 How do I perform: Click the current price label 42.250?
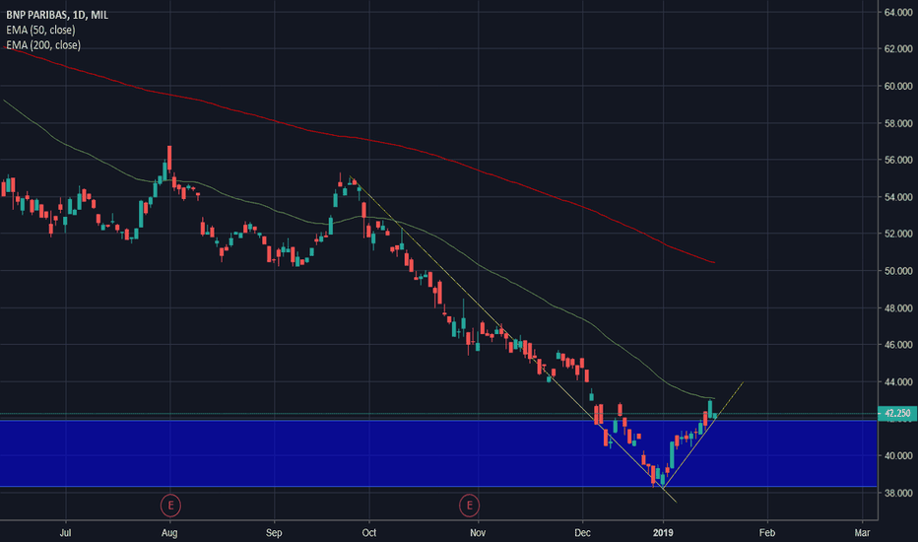pyautogui.click(x=897, y=413)
